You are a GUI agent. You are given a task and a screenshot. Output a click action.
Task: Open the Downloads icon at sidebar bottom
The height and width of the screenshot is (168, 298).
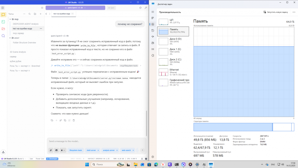(x=3, y=152)
